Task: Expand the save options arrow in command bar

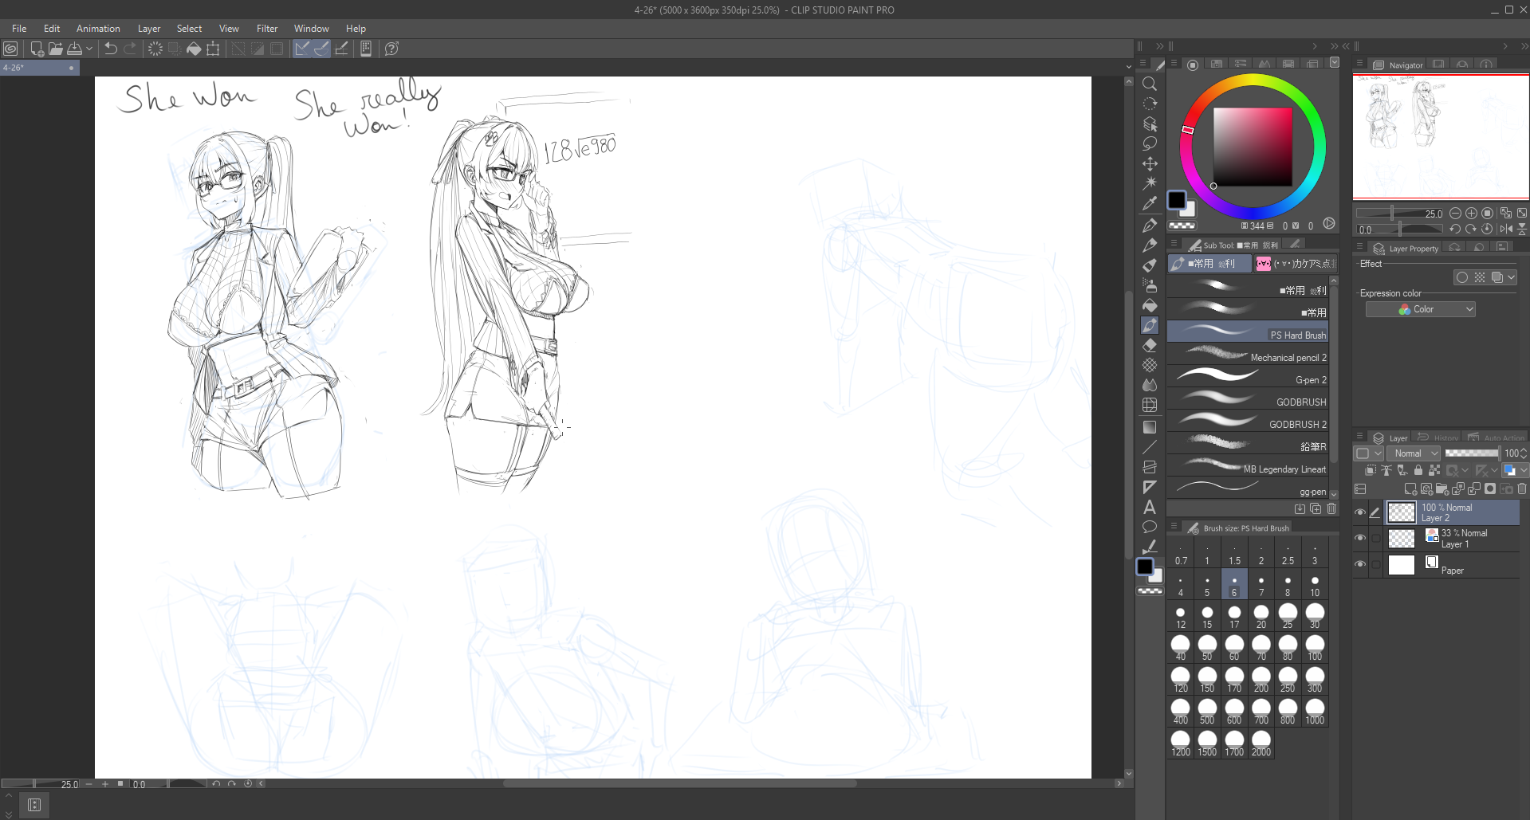Action: pyautogui.click(x=89, y=49)
